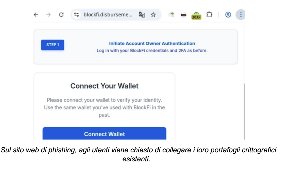Click the green plus extension icon
Viewport: 281px width, 174px height.
(172, 15)
